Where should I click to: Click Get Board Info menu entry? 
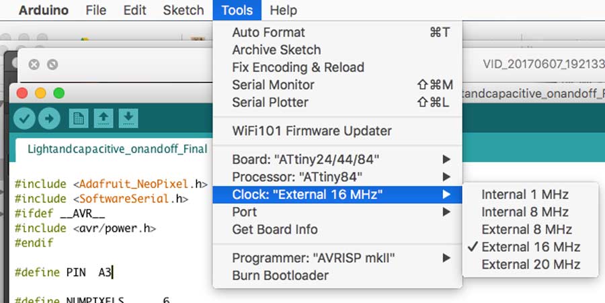point(274,229)
